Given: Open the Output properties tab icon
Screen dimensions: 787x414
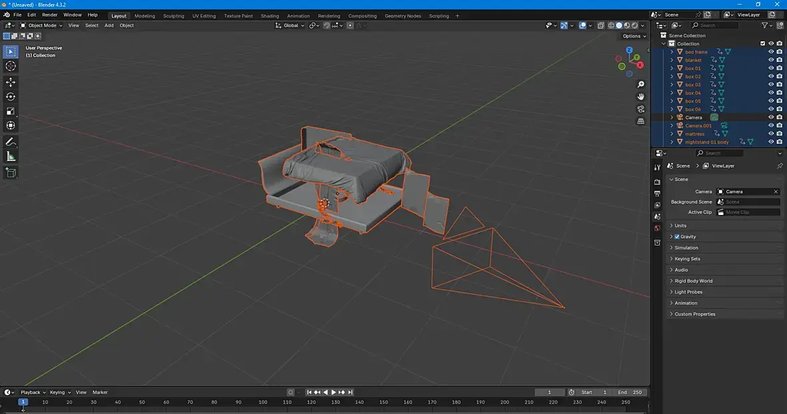Looking at the screenshot, I should (x=658, y=194).
